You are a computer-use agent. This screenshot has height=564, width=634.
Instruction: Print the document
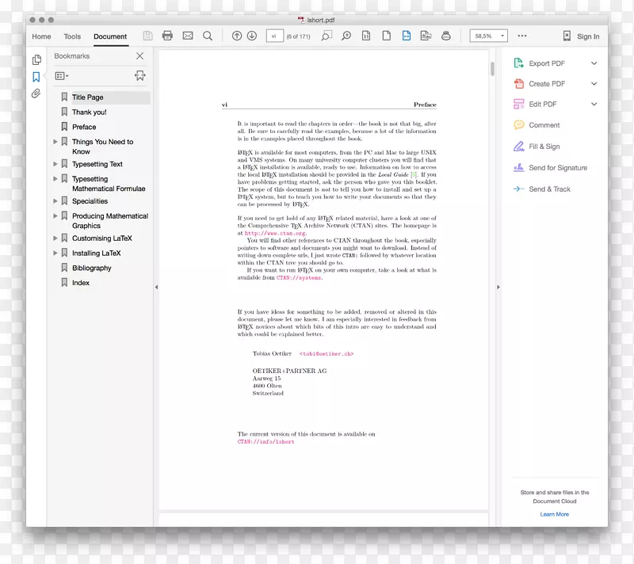coord(166,36)
